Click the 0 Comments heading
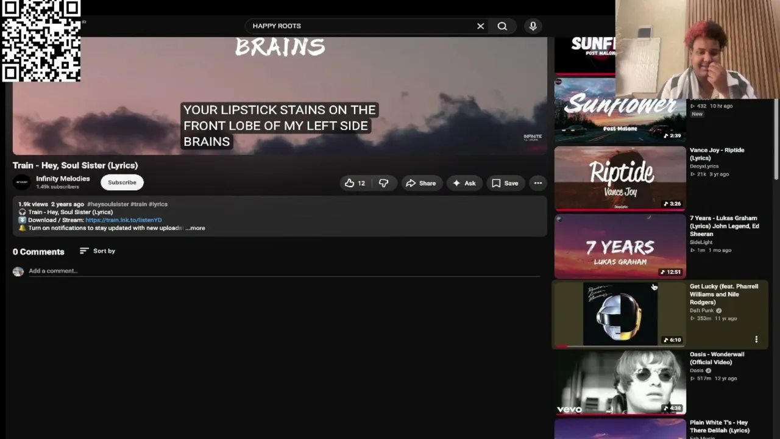This screenshot has height=439, width=780. 38,252
